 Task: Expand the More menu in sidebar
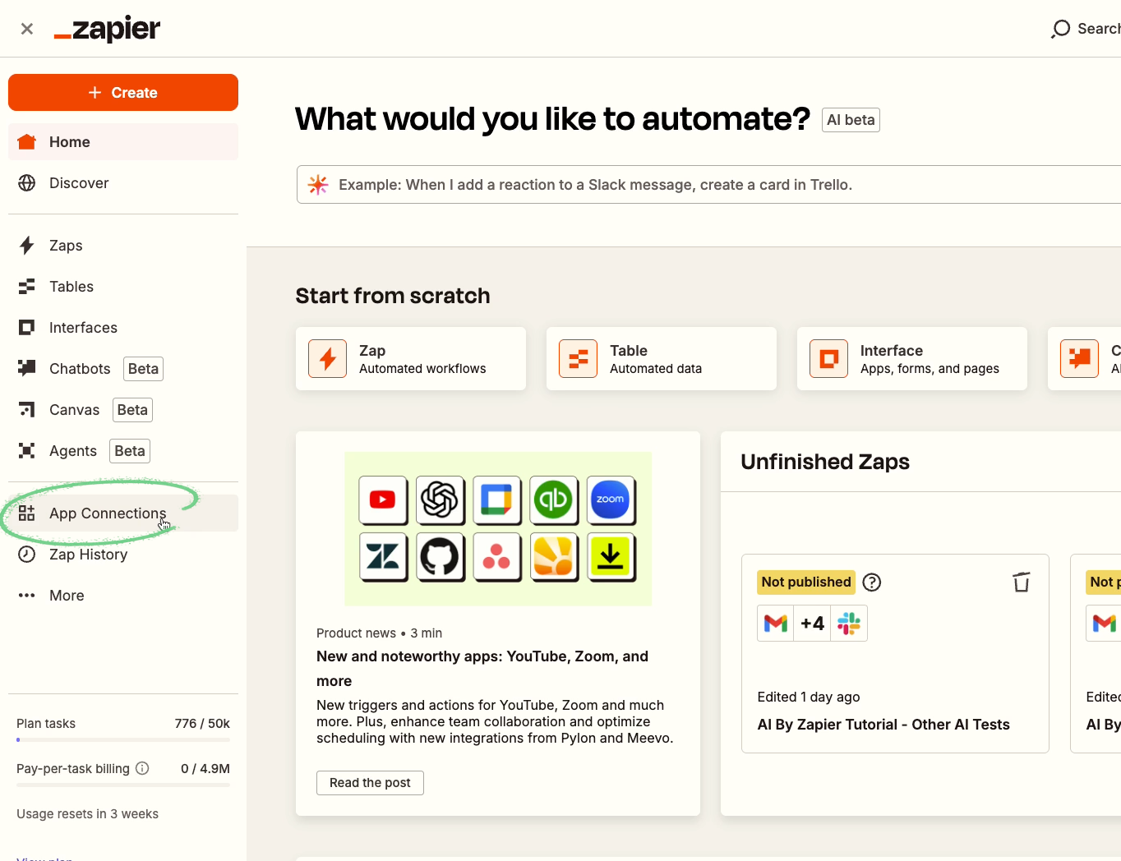coord(123,596)
